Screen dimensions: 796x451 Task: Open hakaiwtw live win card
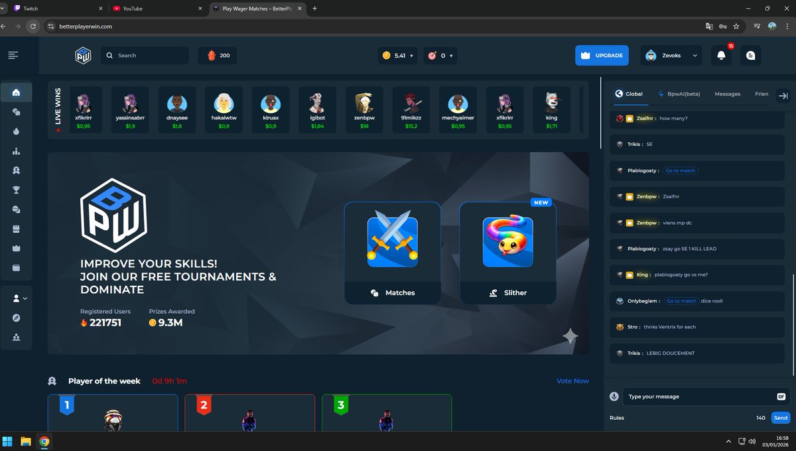pyautogui.click(x=224, y=109)
